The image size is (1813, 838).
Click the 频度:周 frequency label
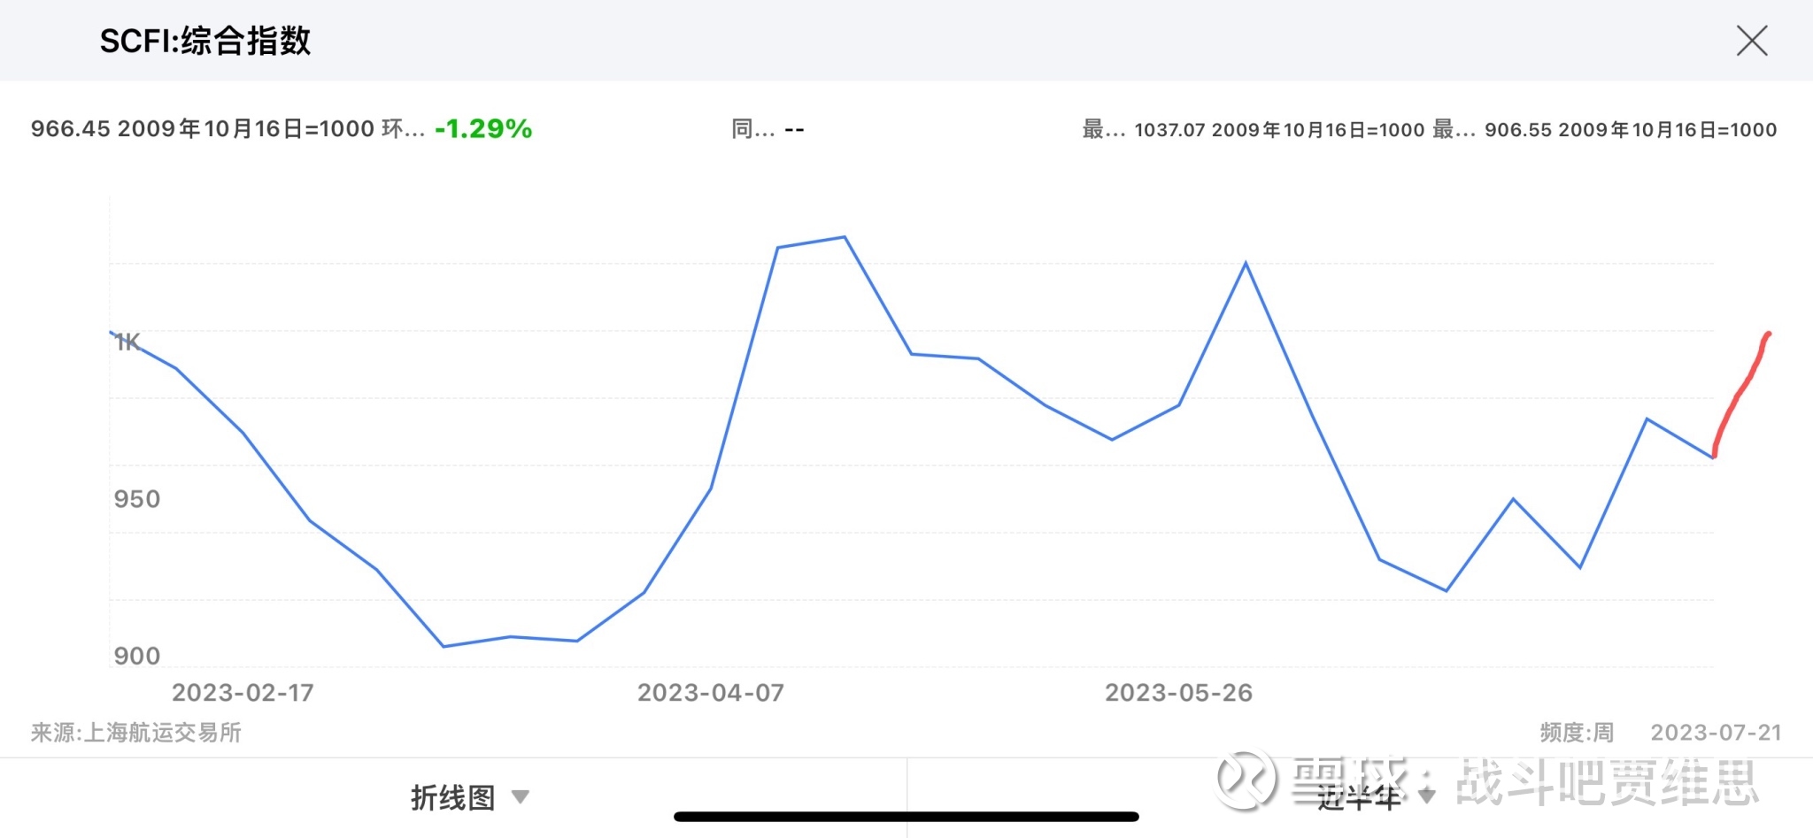pyautogui.click(x=1577, y=733)
